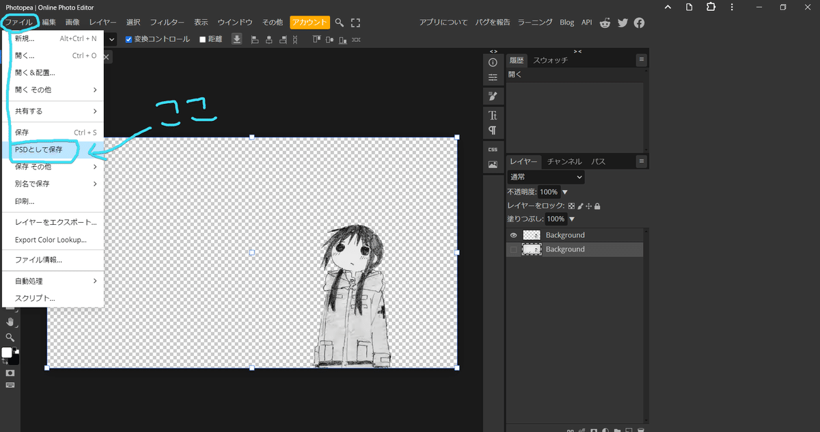Expand 別名で保存 submenu
This screenshot has height=432, width=820.
pos(53,184)
